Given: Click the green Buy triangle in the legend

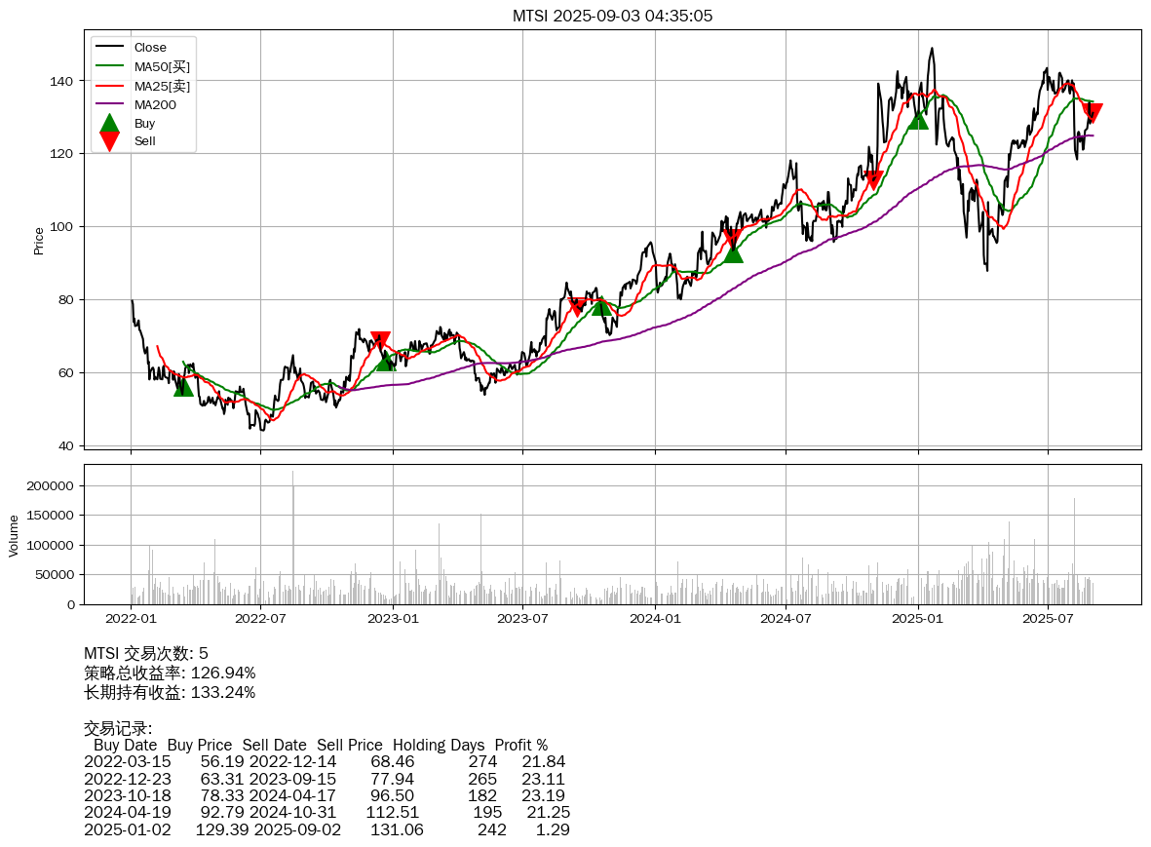Looking at the screenshot, I should pyautogui.click(x=109, y=123).
